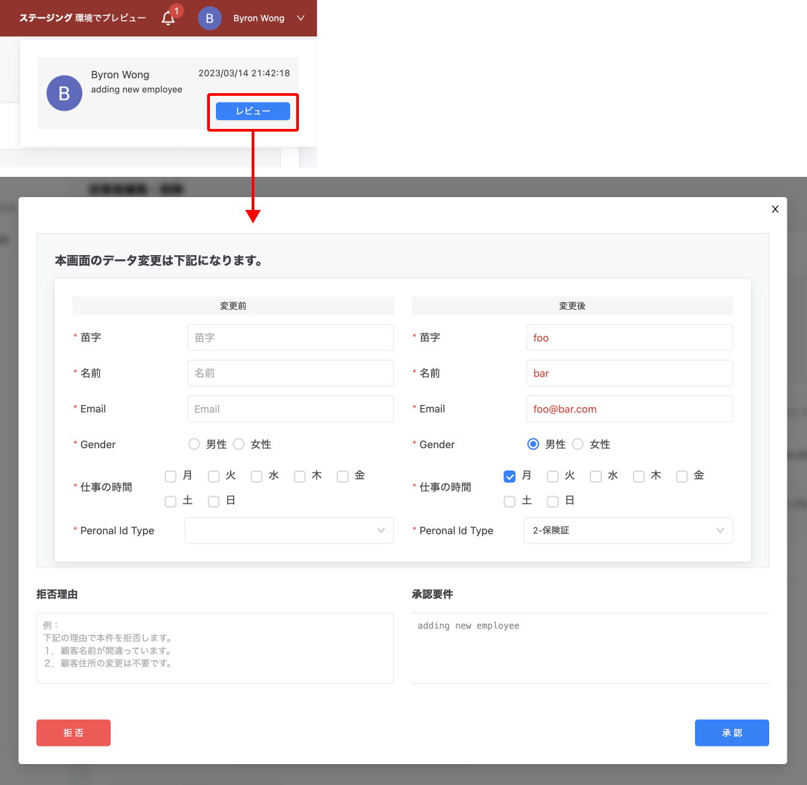Uncheck the checked 月 checkbox in 変更後
Screen dimensions: 807x785
509,477
